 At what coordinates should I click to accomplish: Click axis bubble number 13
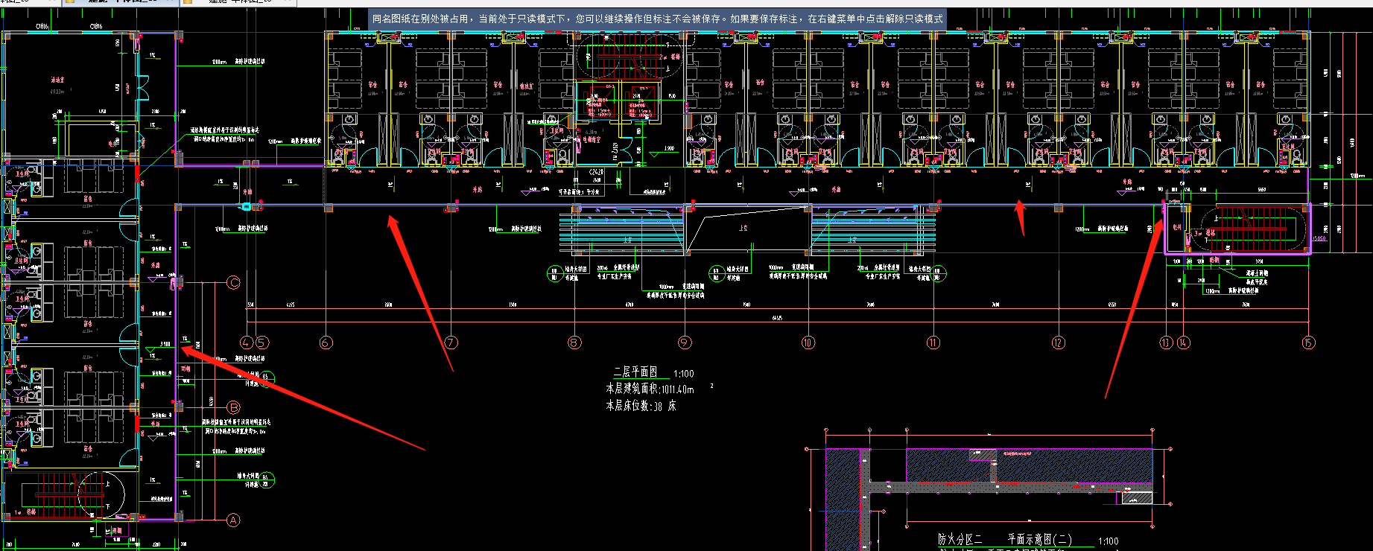point(1167,343)
